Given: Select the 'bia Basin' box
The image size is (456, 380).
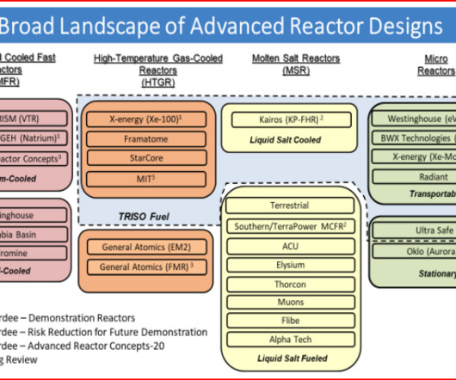Looking at the screenshot, I should 34,235.
